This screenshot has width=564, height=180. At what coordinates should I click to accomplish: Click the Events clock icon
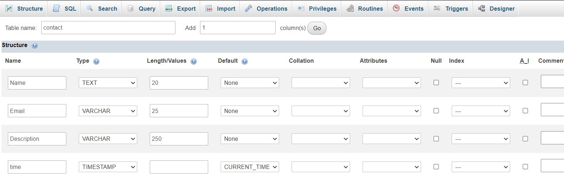click(x=396, y=8)
